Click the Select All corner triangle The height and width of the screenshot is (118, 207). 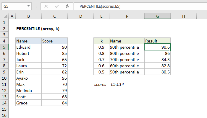(5, 16)
